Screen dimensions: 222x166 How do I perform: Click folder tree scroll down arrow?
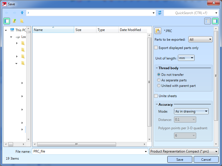coord(28,139)
